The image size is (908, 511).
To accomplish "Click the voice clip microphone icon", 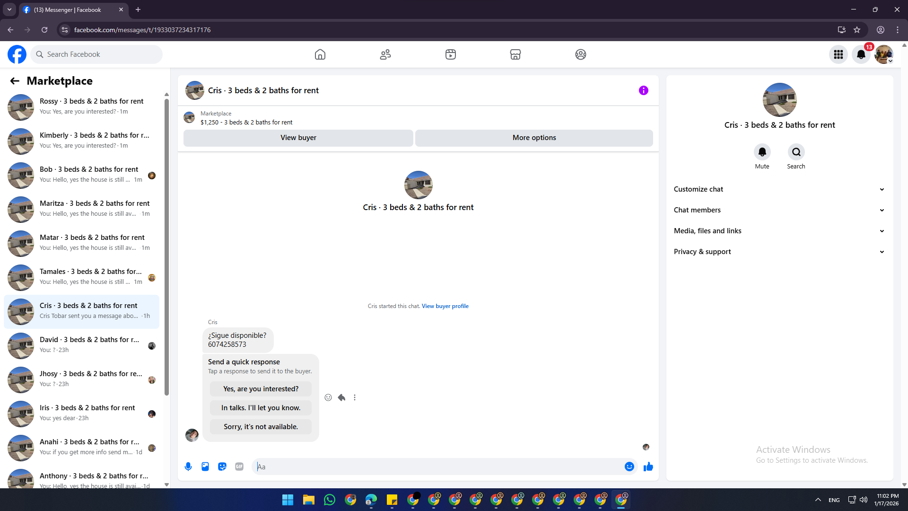I will point(188,467).
